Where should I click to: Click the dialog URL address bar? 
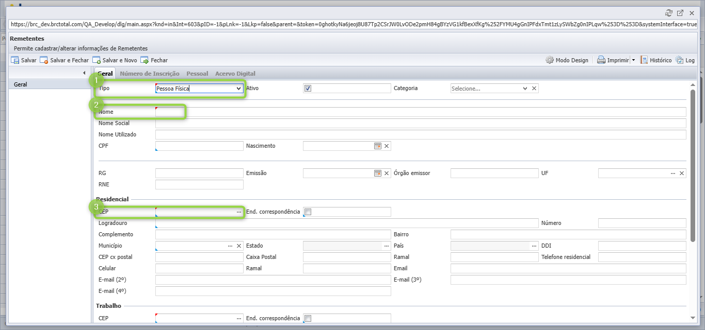tap(353, 24)
